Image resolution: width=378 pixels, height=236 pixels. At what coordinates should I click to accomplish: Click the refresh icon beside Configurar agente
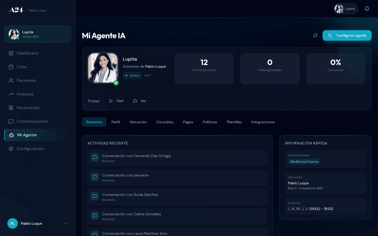(315, 35)
